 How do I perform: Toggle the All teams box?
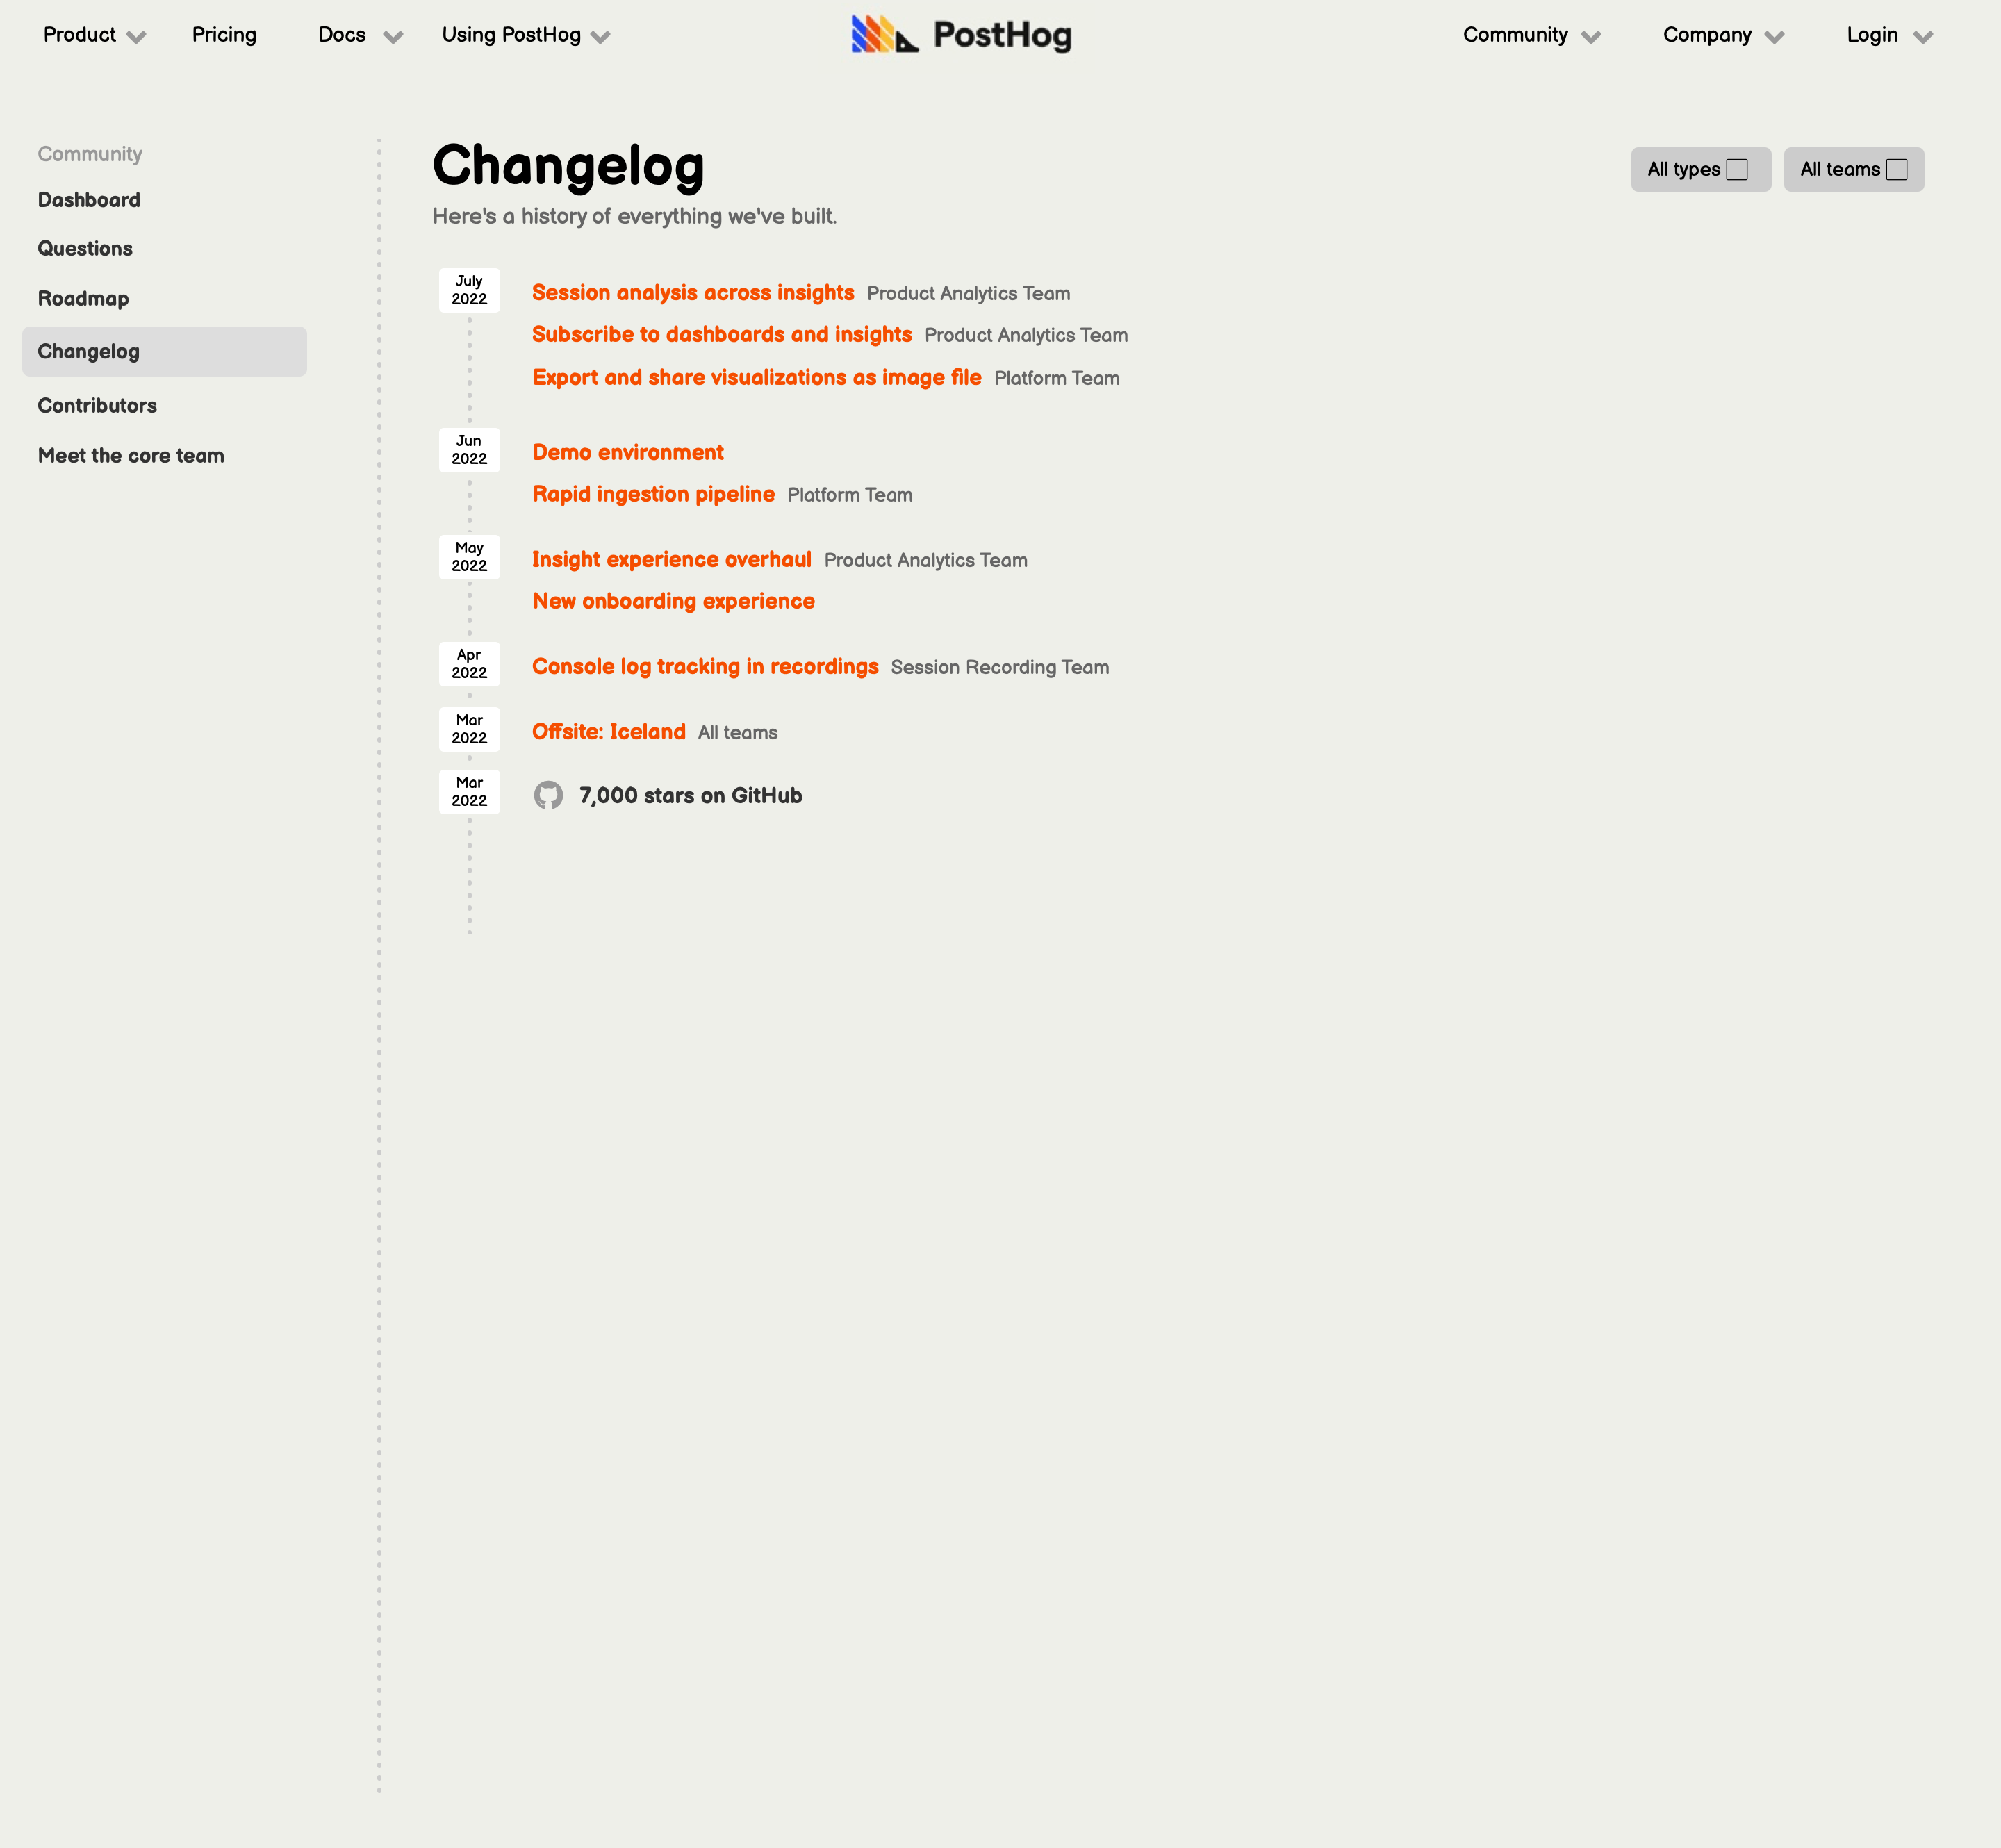point(1896,169)
